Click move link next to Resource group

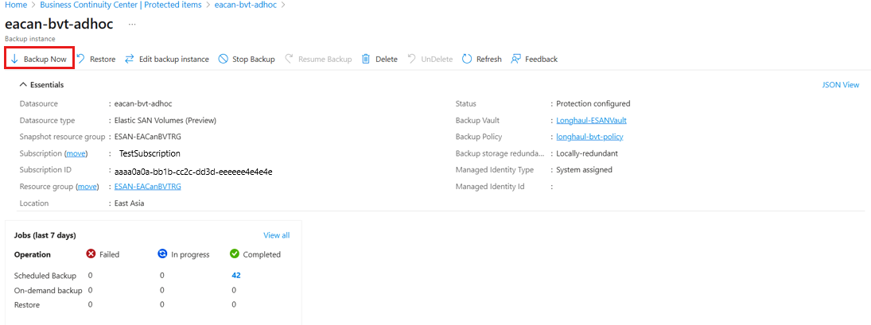(x=87, y=187)
